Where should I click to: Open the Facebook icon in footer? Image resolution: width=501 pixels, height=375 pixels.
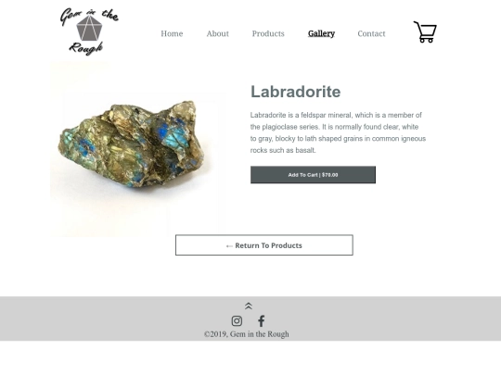coord(262,320)
